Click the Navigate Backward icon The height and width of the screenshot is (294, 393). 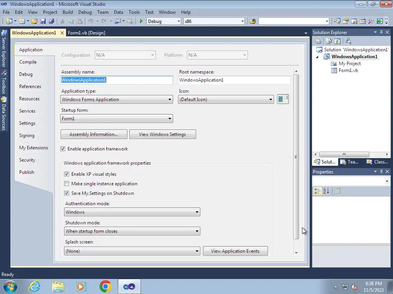coord(117,21)
